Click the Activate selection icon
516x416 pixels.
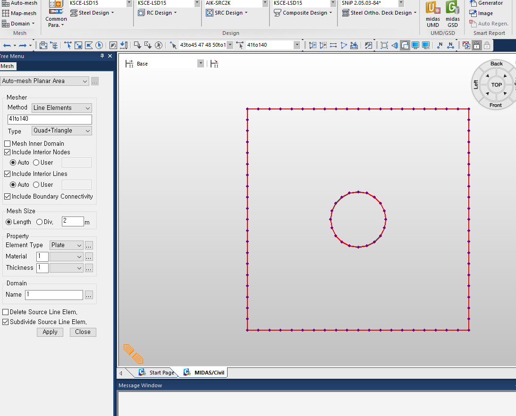coord(313,45)
